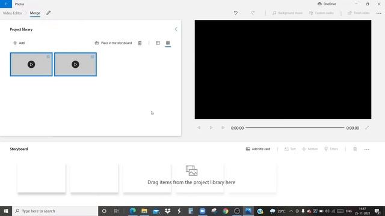Switch library to medium grid view
The height and width of the screenshot is (216, 385).
pyautogui.click(x=158, y=43)
